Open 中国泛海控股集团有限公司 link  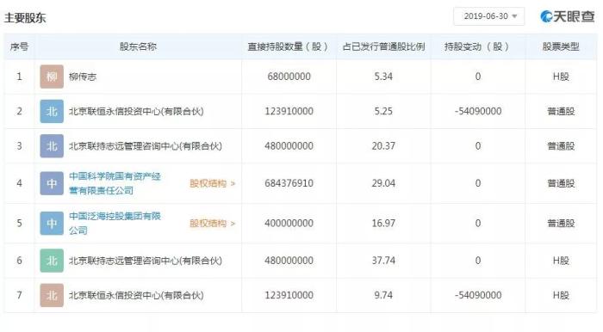115,224
